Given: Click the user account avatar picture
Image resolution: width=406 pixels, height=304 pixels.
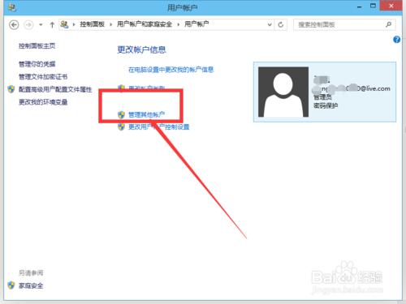Looking at the screenshot, I should coord(283,92).
